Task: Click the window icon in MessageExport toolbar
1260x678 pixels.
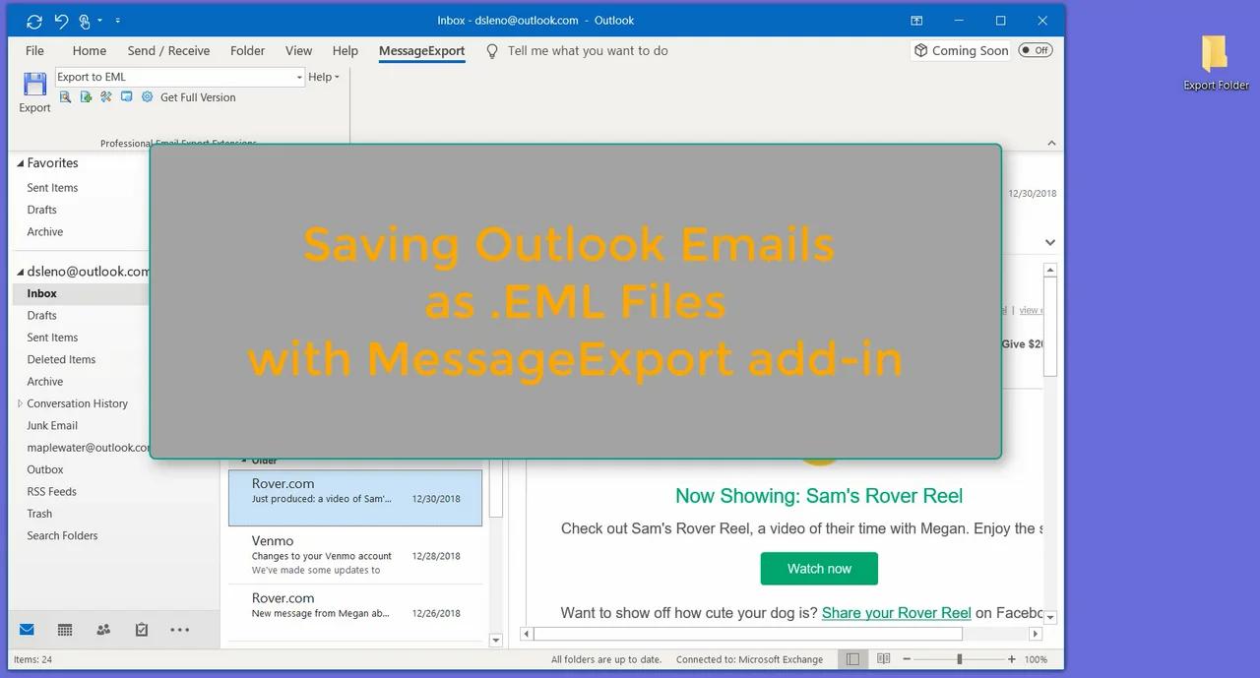Action: tap(126, 96)
